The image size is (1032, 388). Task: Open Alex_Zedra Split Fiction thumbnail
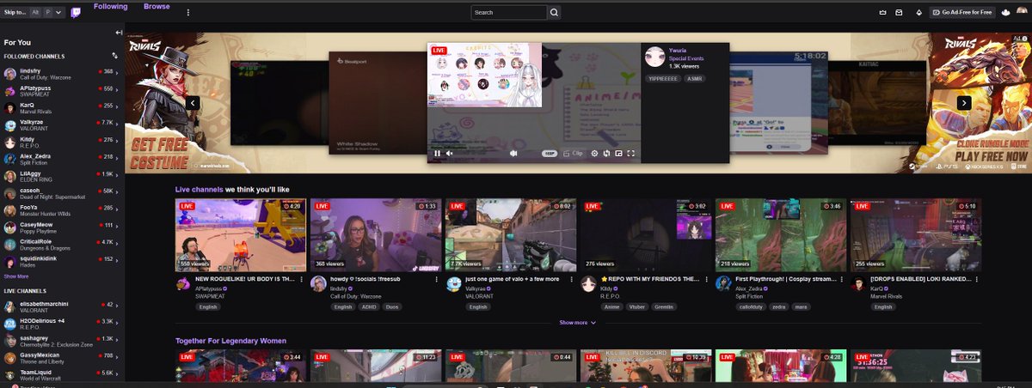click(x=781, y=235)
